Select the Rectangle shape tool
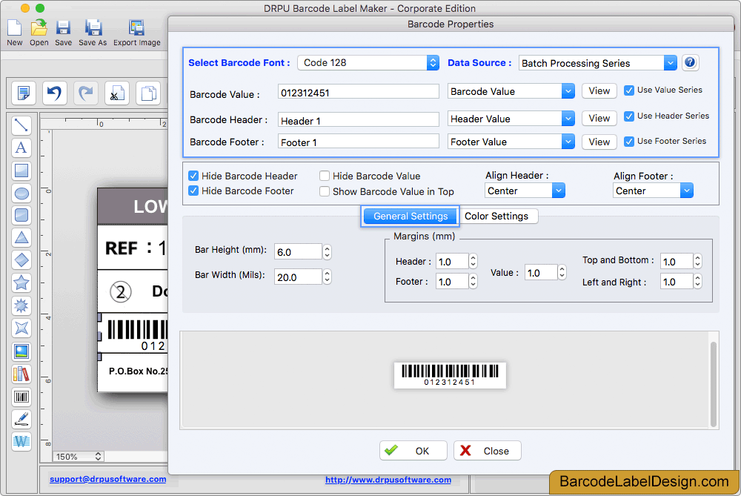Viewport: 741px width, 496px height. pos(21,171)
